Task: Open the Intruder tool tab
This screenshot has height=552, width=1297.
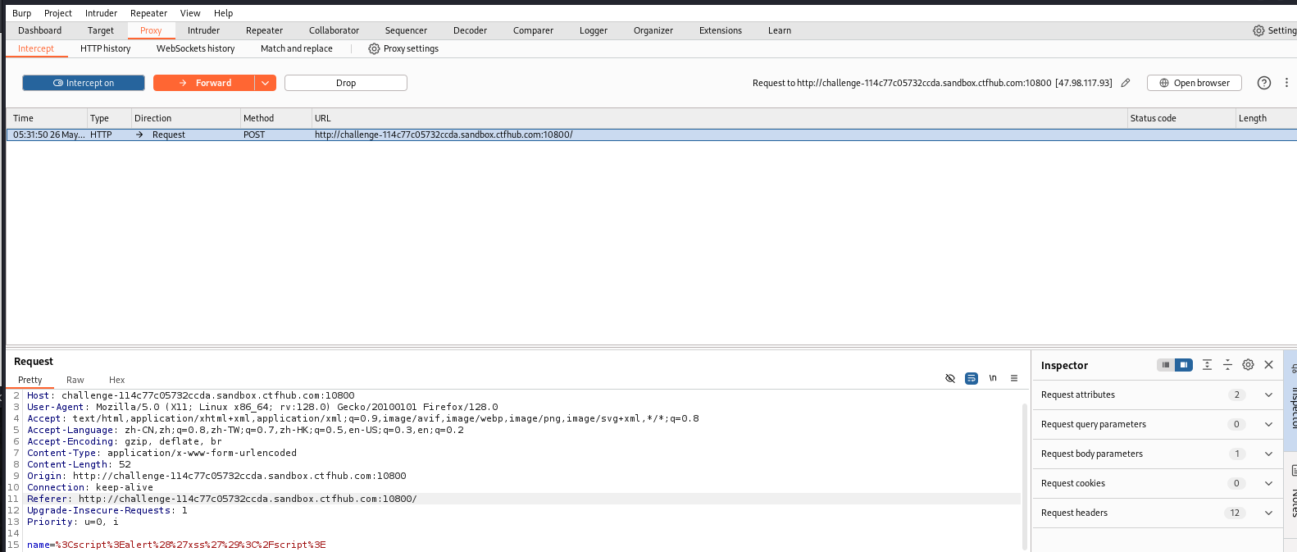Action: [203, 30]
